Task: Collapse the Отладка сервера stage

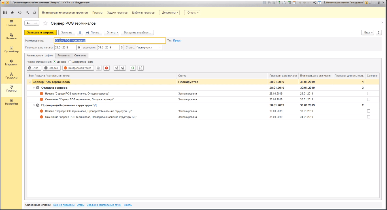Action: 34,88
